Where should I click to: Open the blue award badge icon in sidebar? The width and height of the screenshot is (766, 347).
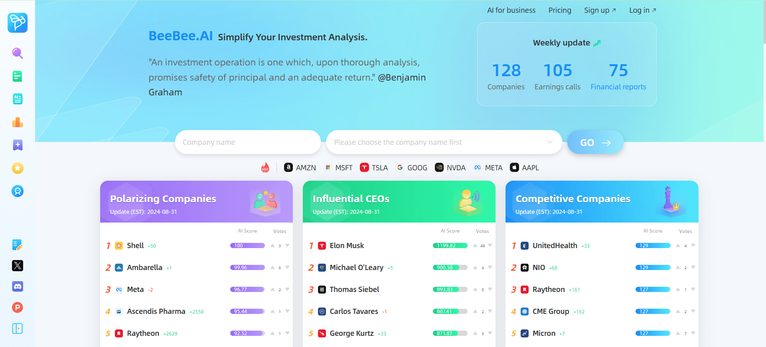[x=18, y=191]
